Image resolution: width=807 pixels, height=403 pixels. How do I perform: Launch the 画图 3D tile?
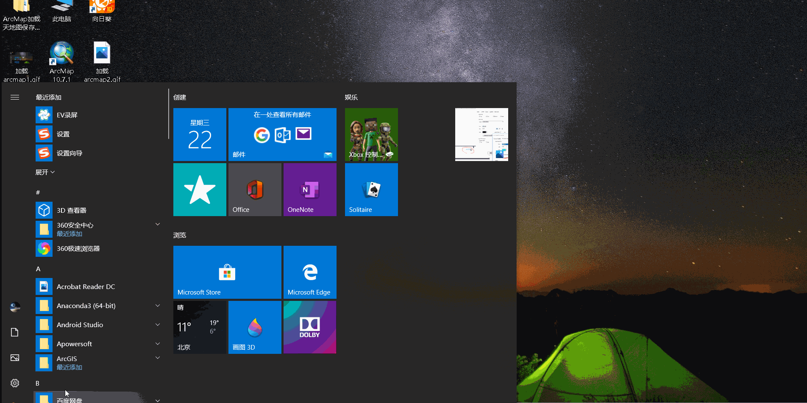[x=255, y=327]
